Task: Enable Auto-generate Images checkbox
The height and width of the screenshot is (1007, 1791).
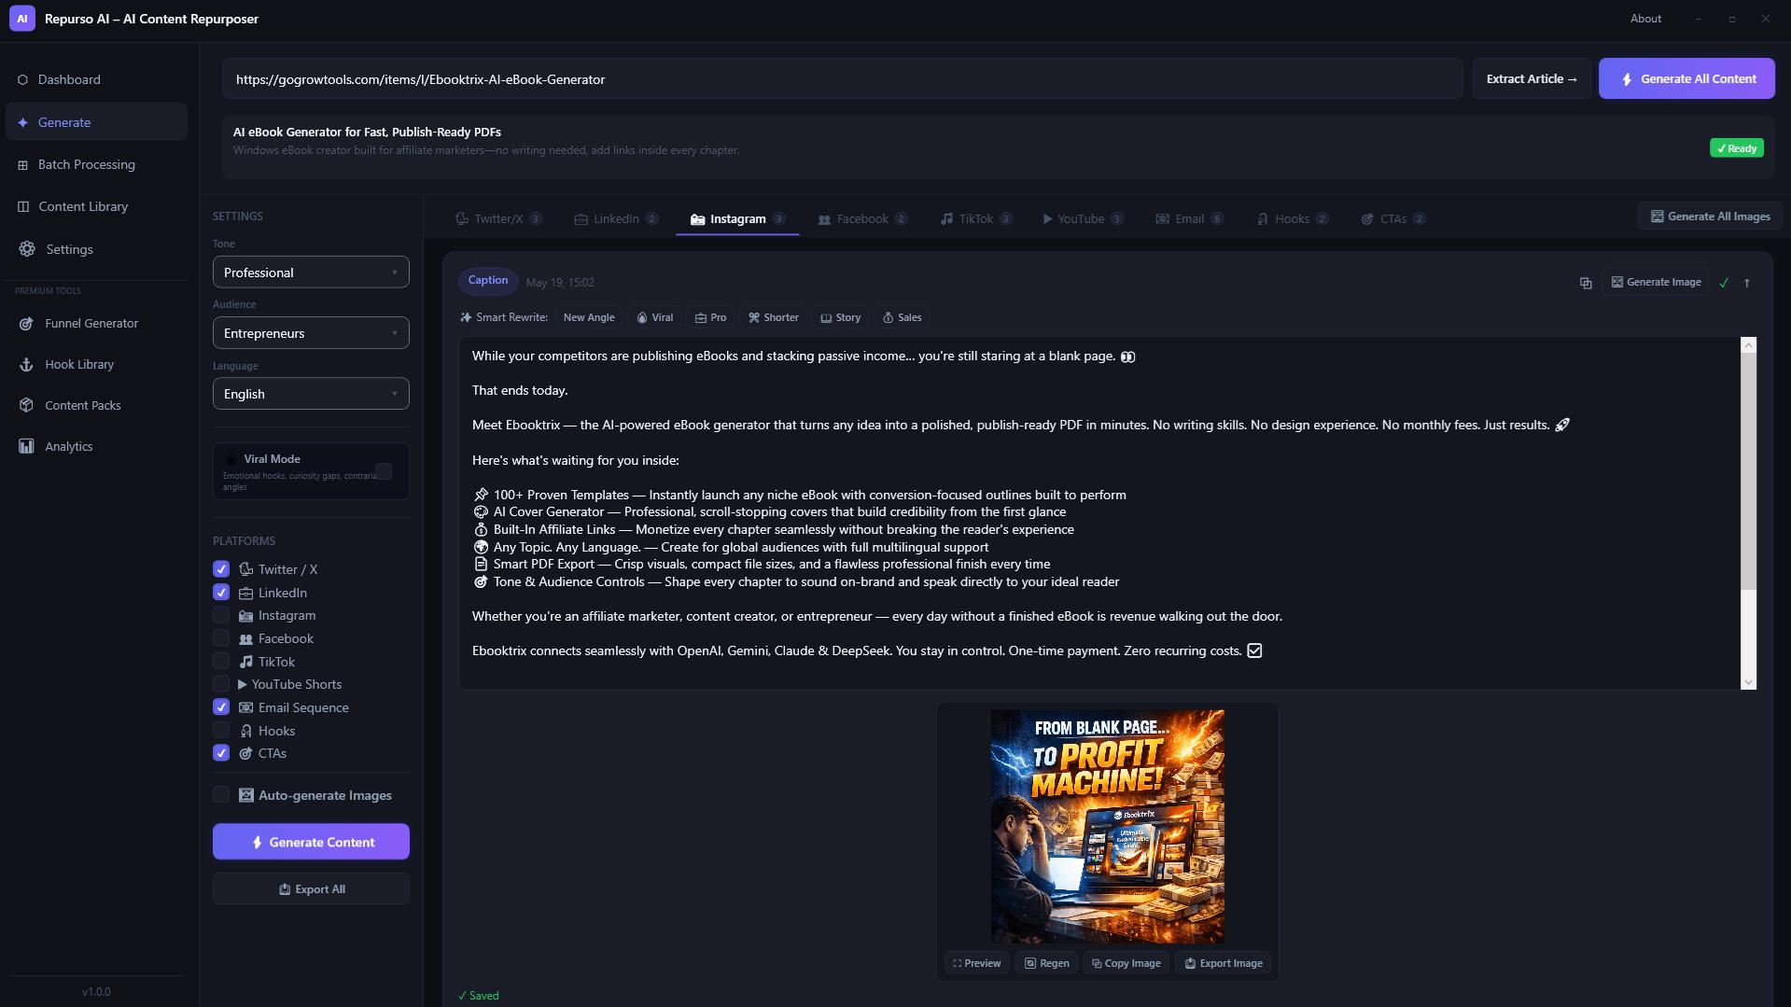Action: click(x=221, y=795)
